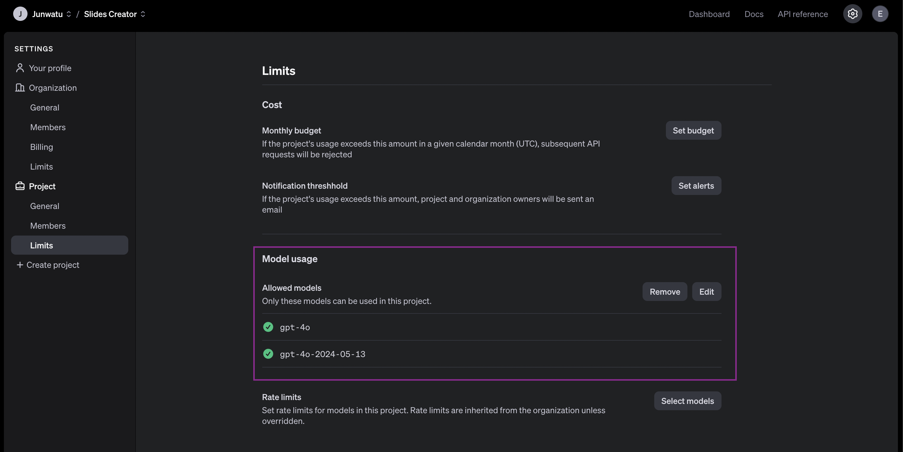Viewport: 903px width, 452px height.
Task: Click the plus icon beside Create project
Action: tap(20, 265)
